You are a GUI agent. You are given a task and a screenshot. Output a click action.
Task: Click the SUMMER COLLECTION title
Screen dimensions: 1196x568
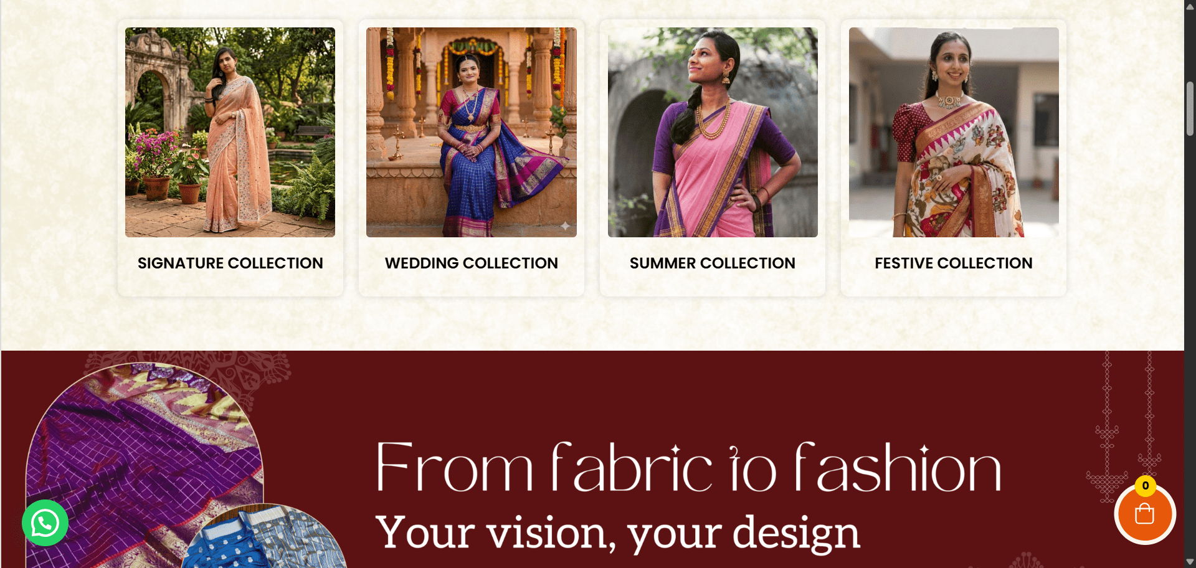point(713,263)
